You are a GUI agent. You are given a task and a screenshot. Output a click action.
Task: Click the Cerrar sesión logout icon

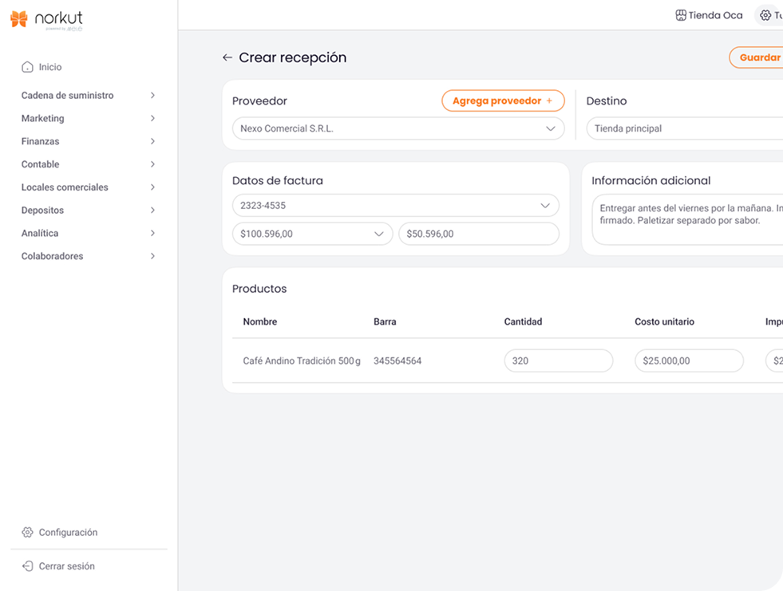point(27,566)
